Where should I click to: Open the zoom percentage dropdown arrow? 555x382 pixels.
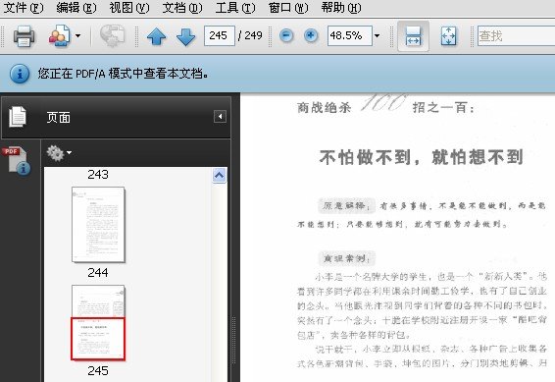pos(377,35)
